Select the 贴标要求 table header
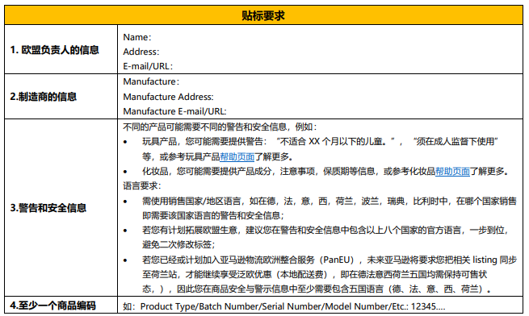The image size is (529, 316). click(263, 15)
